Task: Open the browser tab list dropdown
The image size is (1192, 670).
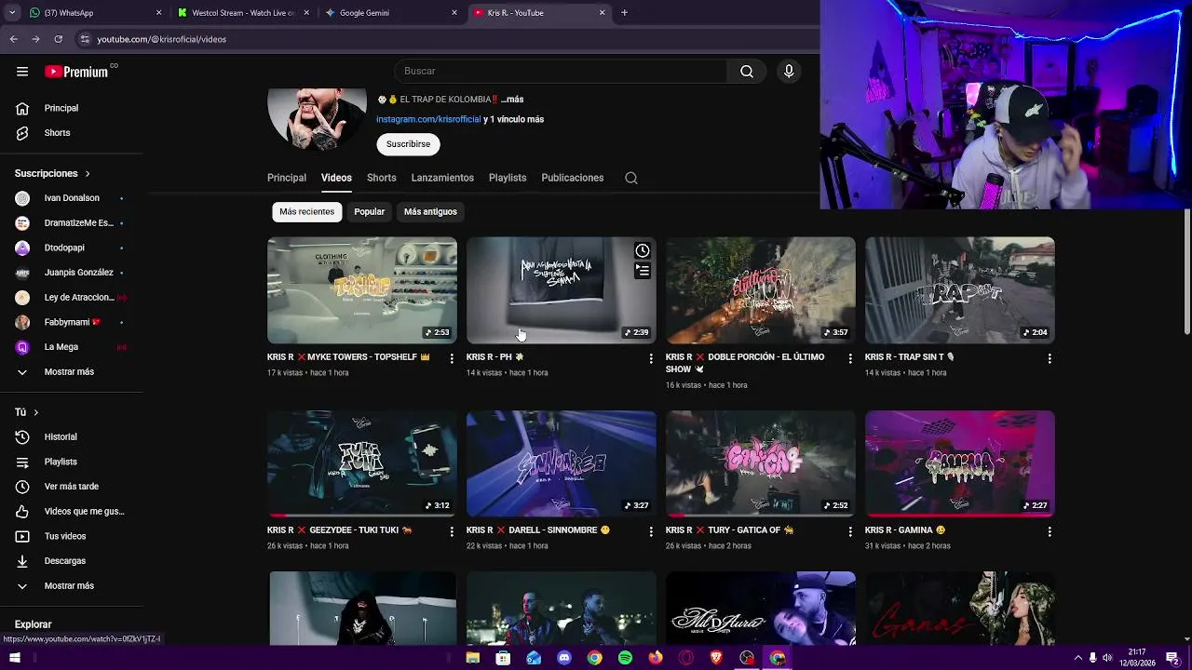Action: pyautogui.click(x=12, y=13)
